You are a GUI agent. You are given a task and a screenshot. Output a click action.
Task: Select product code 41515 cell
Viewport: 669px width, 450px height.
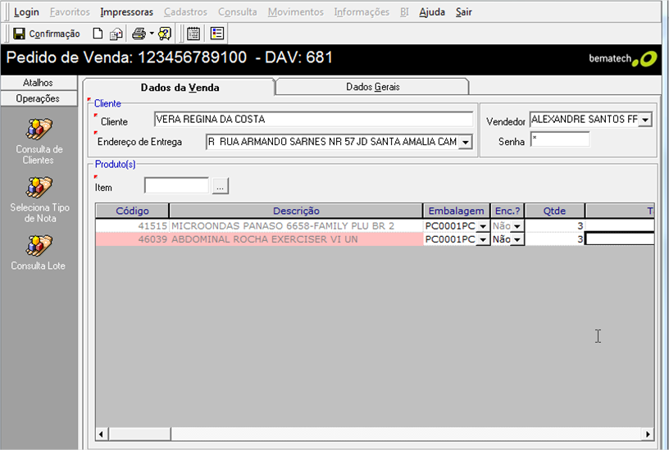[x=132, y=225]
